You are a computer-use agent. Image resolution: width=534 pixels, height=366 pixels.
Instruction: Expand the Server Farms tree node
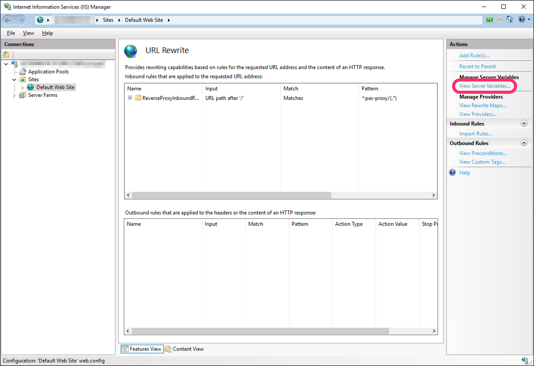[x=14, y=96]
